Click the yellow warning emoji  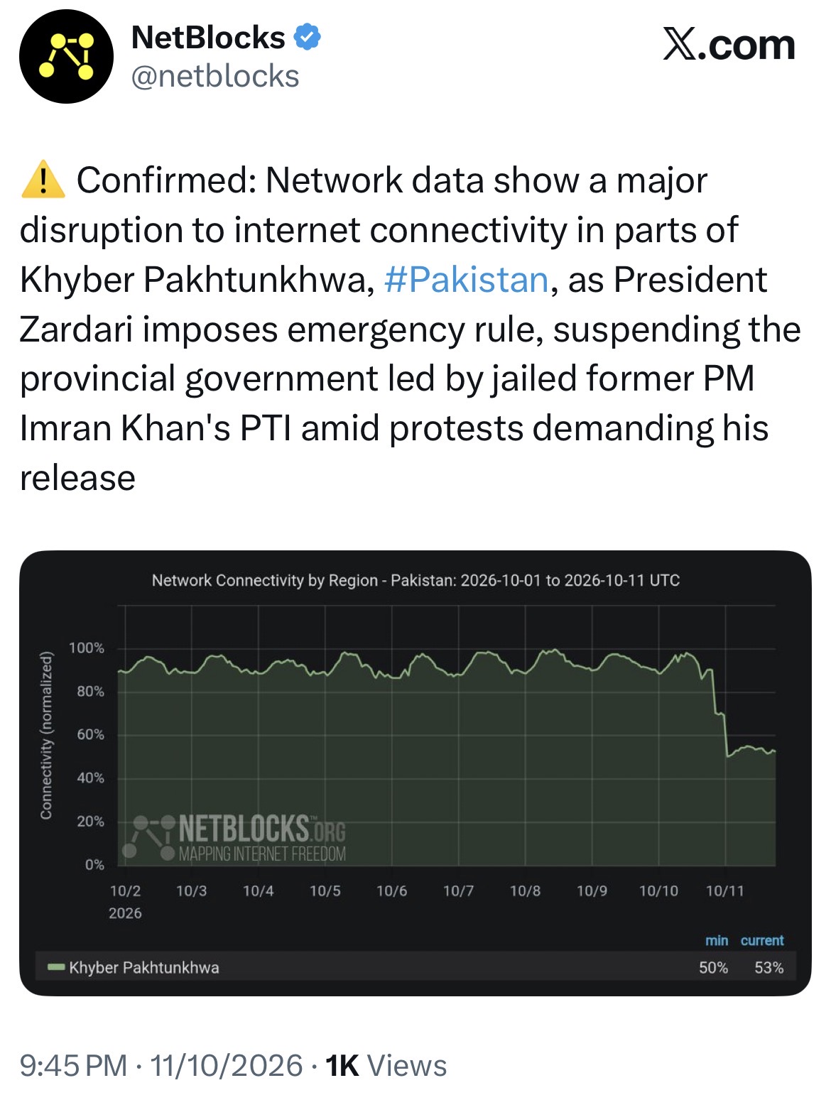[x=43, y=180]
